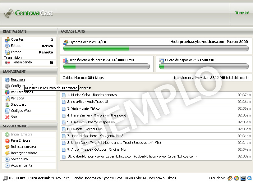
Task: Listen with the Winamp icon
Action: click(x=230, y=178)
